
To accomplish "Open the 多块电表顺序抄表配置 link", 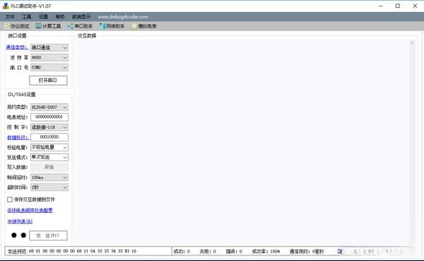I will coord(30,210).
